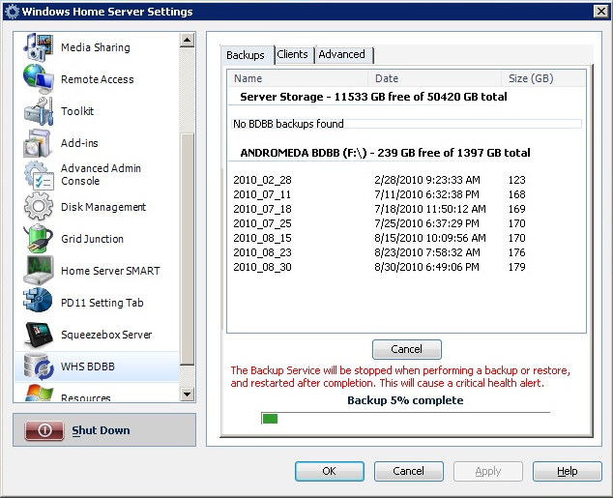Select the 2010_08_23 backup row
613x498 pixels.
pos(407,252)
